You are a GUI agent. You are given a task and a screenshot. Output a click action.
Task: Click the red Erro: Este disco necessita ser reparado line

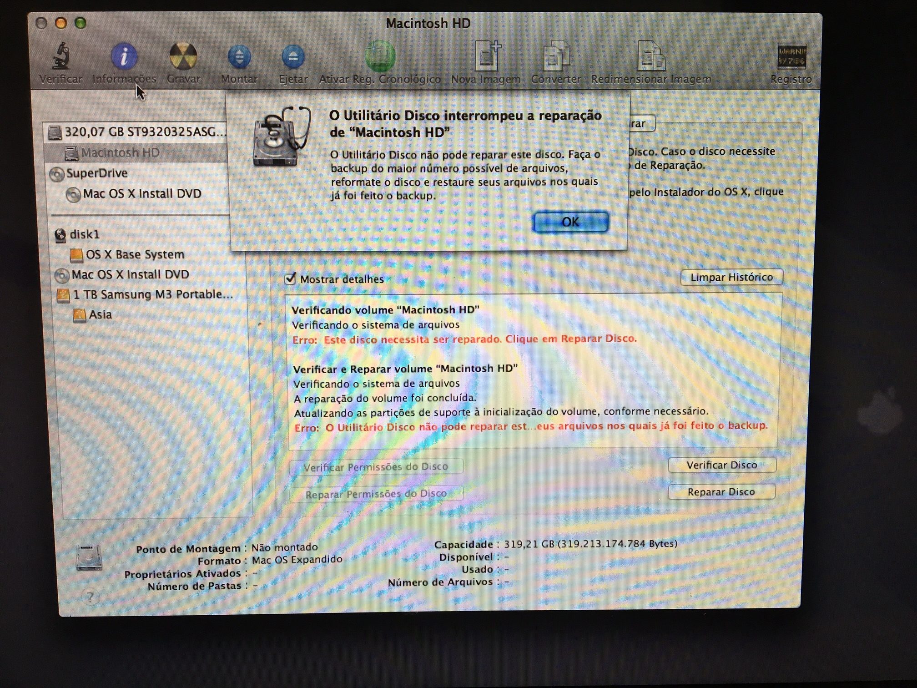pyautogui.click(x=464, y=339)
